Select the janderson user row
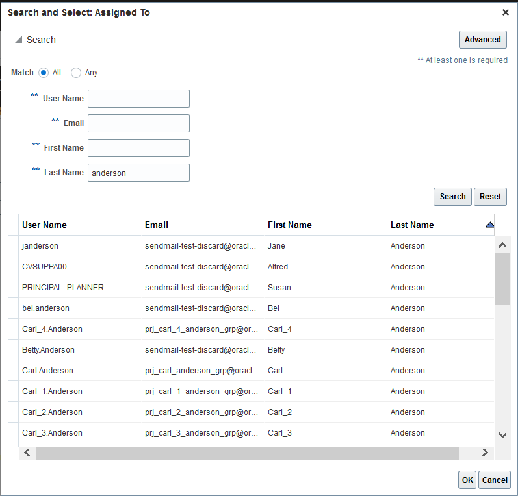Image resolution: width=518 pixels, height=496 pixels. pos(251,246)
